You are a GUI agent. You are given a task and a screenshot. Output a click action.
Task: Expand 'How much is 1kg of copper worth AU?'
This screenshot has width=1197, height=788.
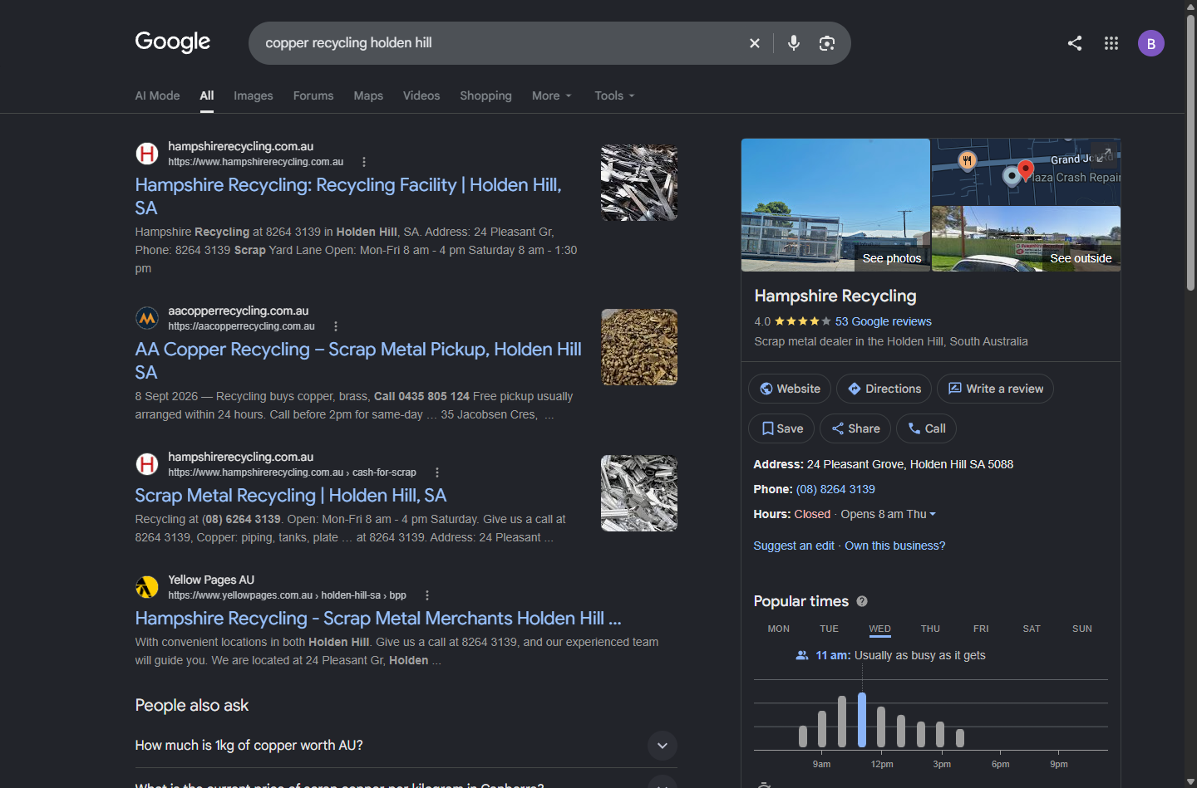pos(406,746)
